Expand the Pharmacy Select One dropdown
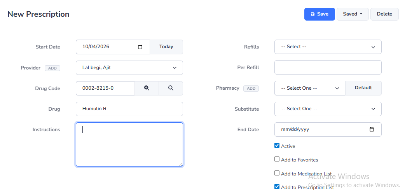 click(x=309, y=88)
